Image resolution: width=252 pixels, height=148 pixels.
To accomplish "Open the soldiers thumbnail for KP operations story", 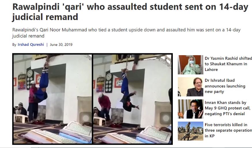I will click(190, 131).
